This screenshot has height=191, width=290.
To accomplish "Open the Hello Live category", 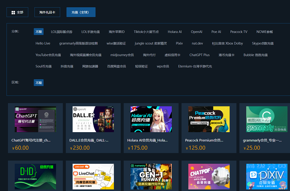I will [43, 43].
